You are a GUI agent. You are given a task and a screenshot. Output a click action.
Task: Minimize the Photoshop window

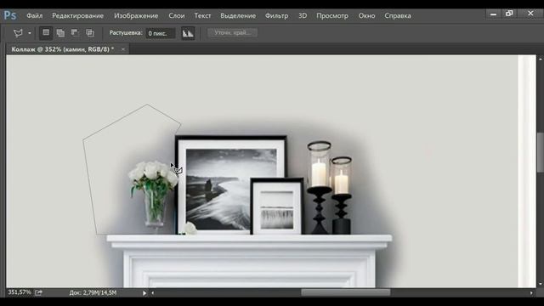pos(493,14)
